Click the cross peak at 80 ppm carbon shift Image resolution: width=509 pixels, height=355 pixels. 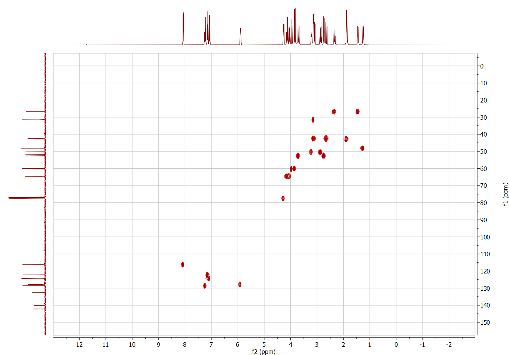click(x=283, y=198)
